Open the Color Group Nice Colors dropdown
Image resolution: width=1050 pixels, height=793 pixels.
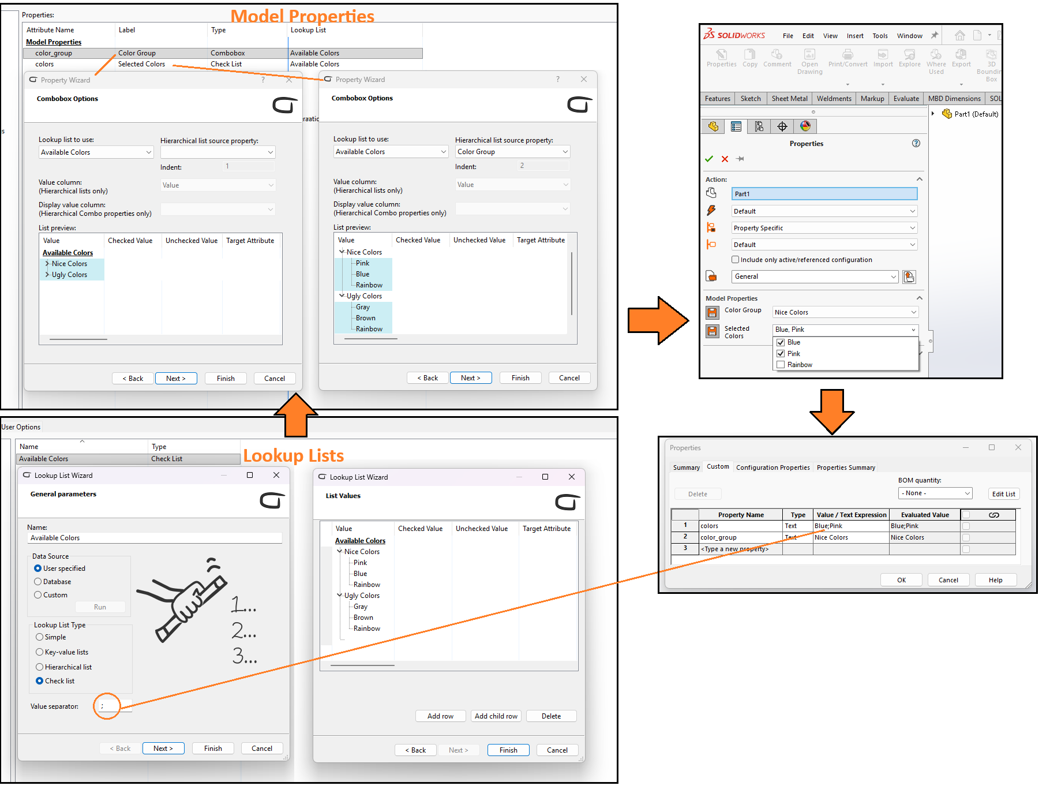tap(845, 312)
